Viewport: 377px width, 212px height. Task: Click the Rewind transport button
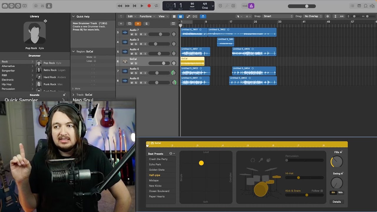click(120, 6)
